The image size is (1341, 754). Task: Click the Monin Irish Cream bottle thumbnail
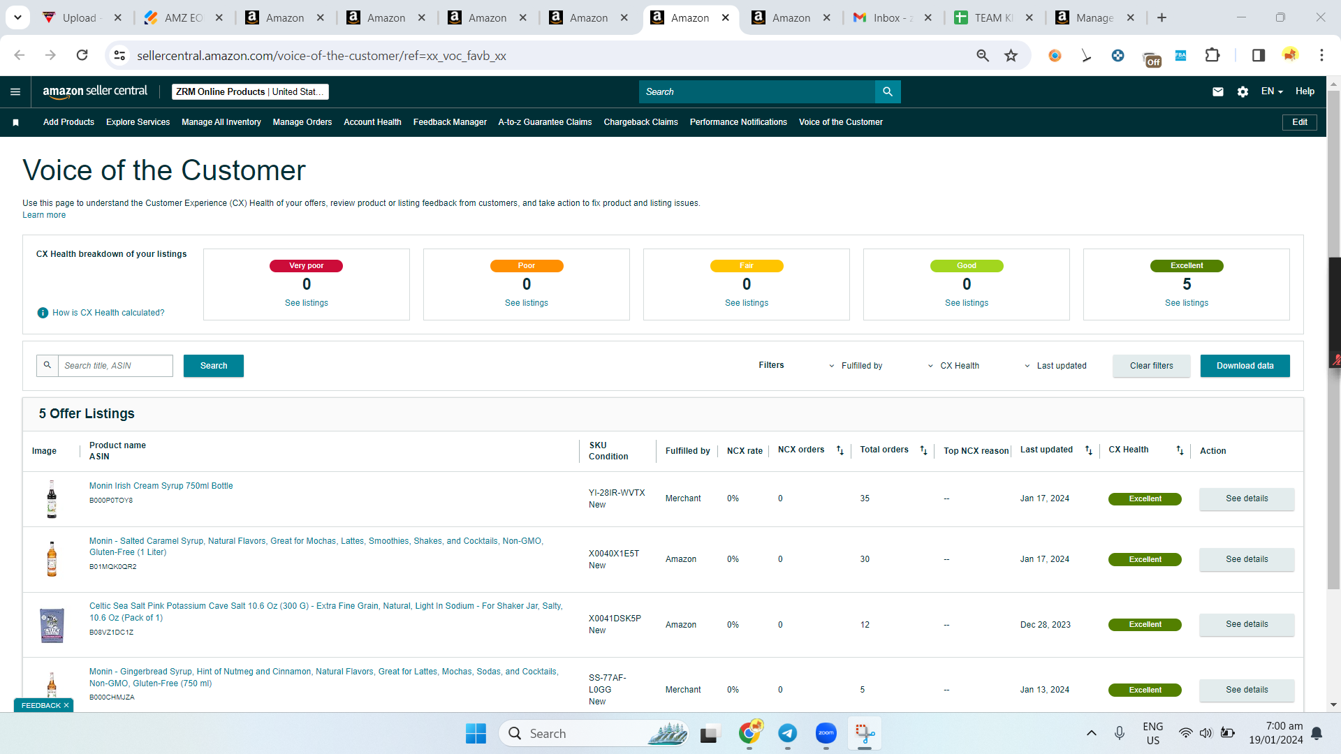click(52, 498)
